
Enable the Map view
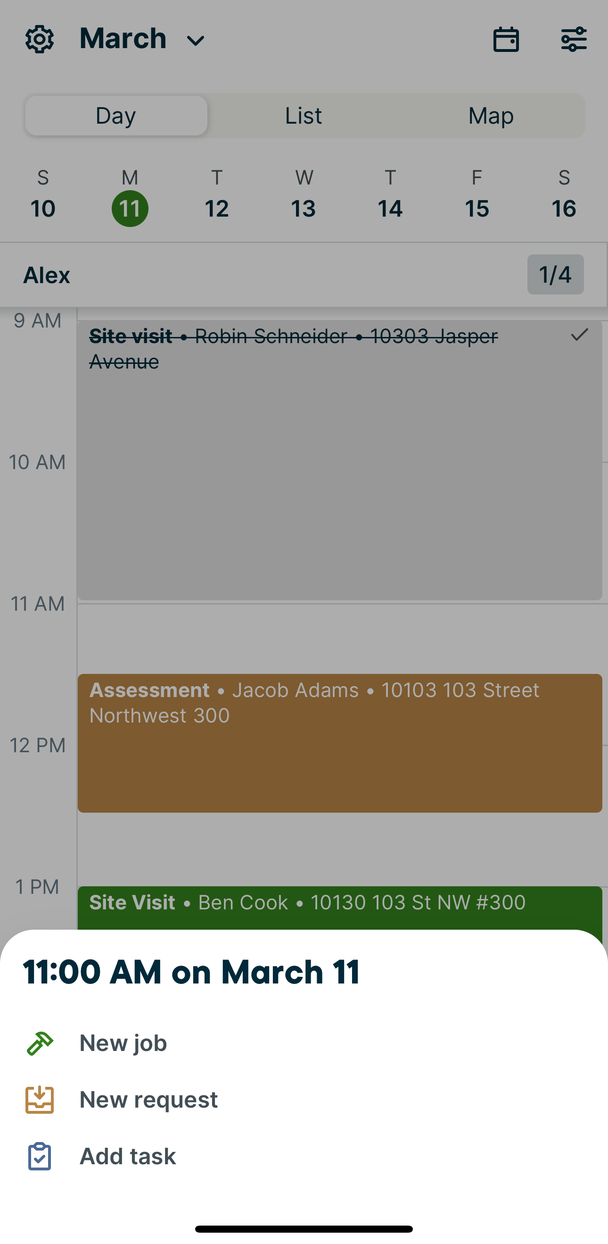tap(490, 116)
